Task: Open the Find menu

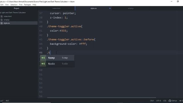Action: click(x=21, y=5)
